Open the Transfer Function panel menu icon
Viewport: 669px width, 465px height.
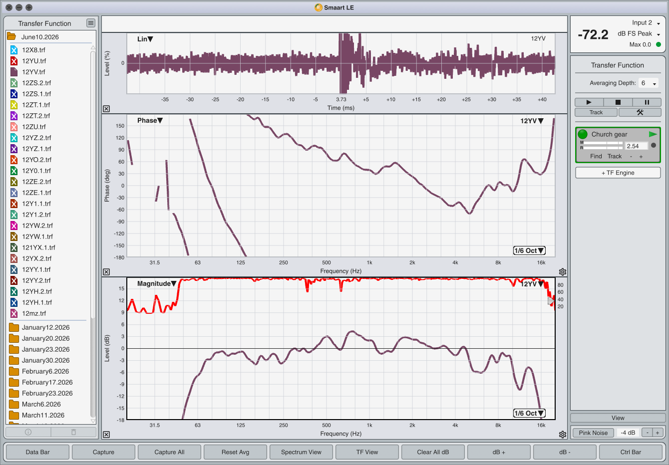point(90,23)
